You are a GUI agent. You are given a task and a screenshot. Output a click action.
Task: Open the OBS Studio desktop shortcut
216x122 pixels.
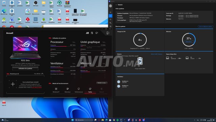[36, 4]
